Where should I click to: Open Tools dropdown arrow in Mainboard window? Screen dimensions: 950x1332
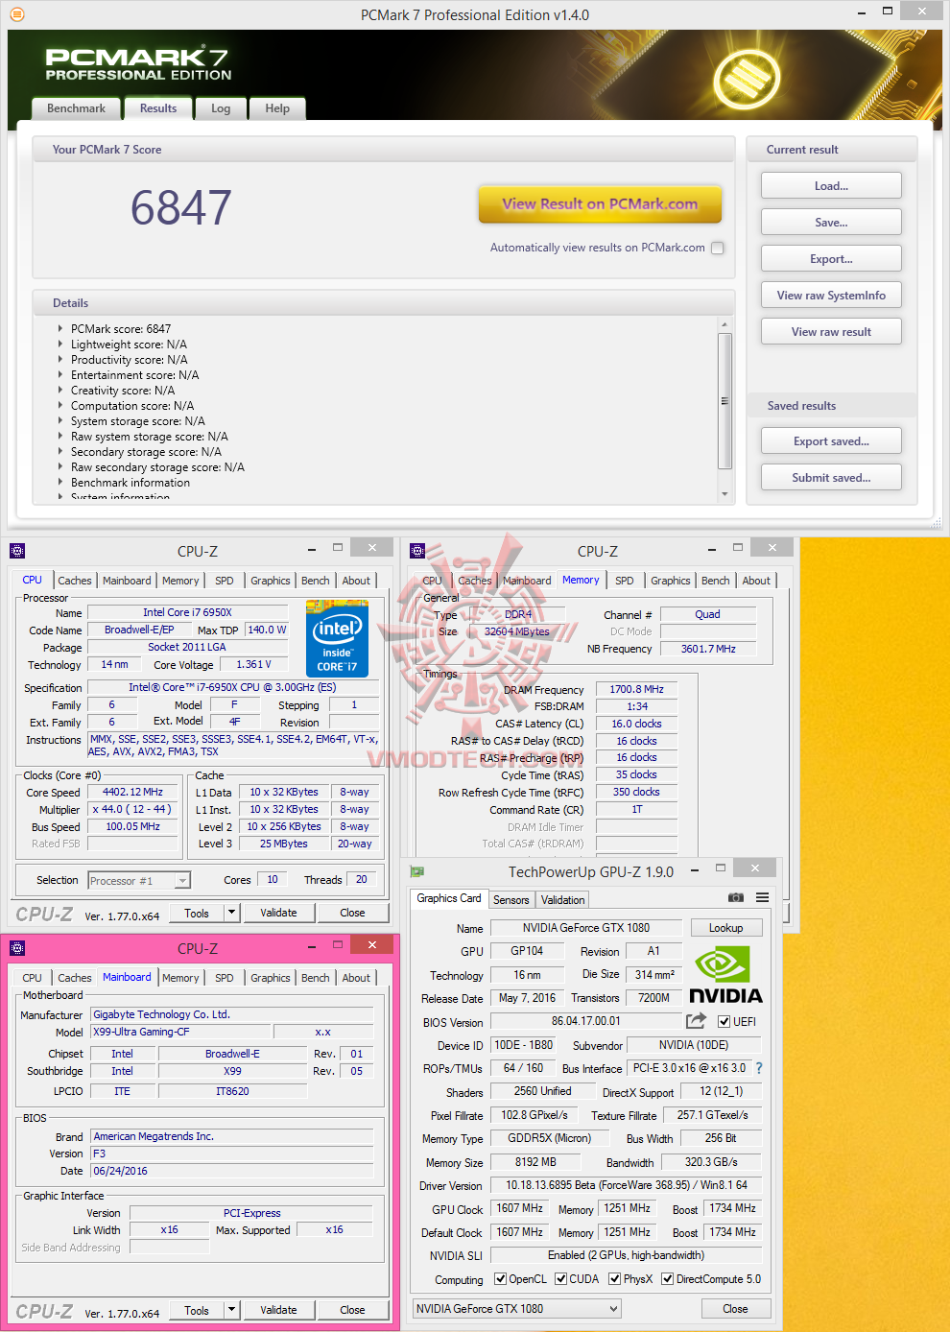click(x=231, y=1310)
